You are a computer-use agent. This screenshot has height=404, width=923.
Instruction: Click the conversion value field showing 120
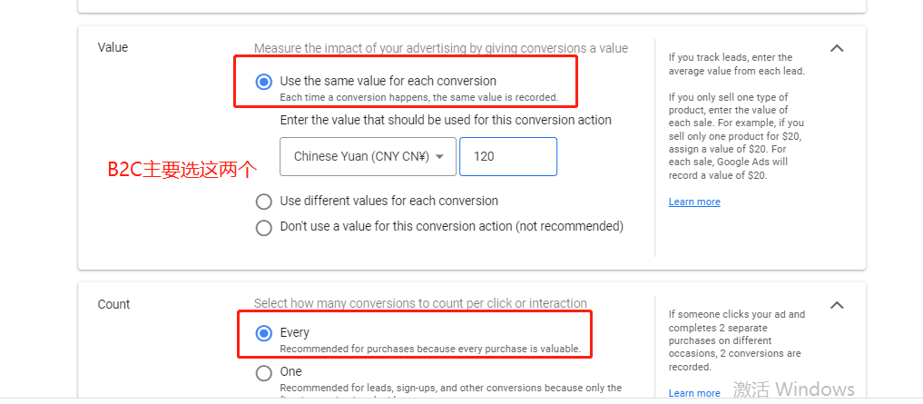507,156
